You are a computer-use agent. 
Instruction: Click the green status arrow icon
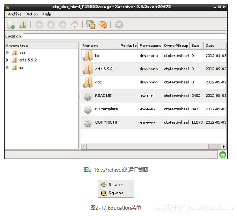(x=223, y=155)
